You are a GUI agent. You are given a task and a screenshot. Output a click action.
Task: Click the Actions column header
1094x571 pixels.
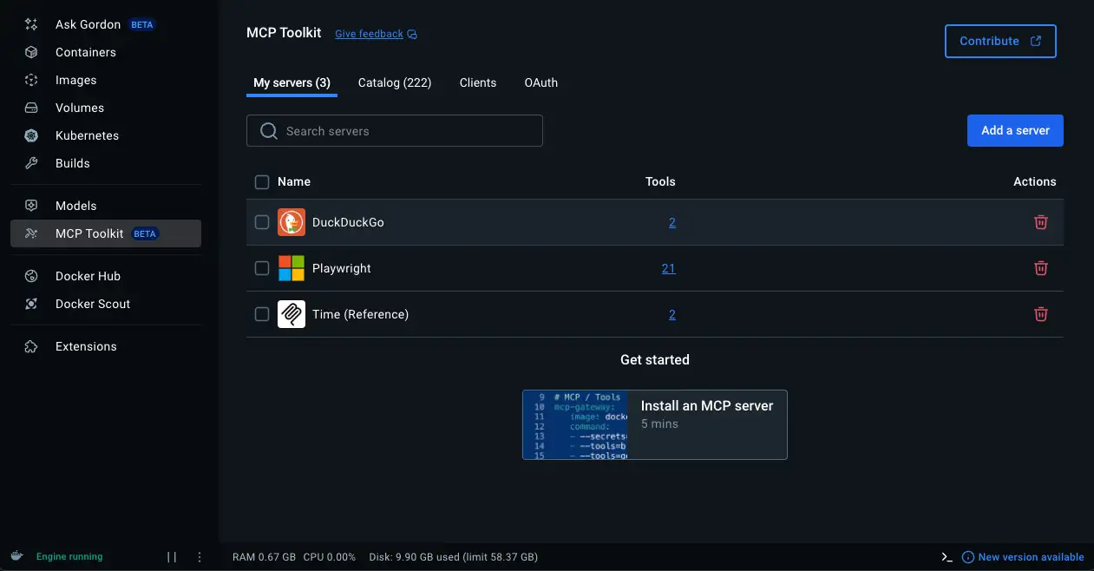click(1035, 181)
